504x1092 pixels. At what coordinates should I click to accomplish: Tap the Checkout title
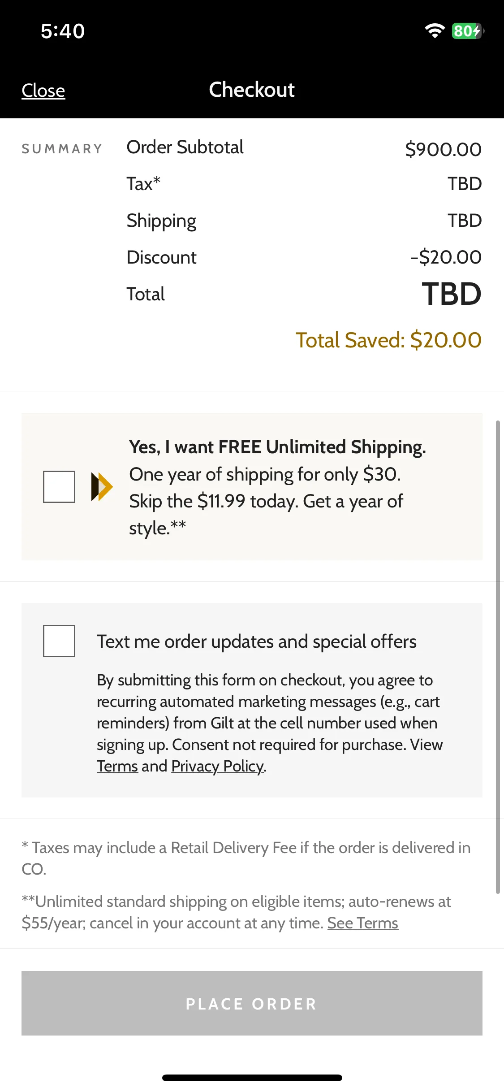[x=252, y=90]
